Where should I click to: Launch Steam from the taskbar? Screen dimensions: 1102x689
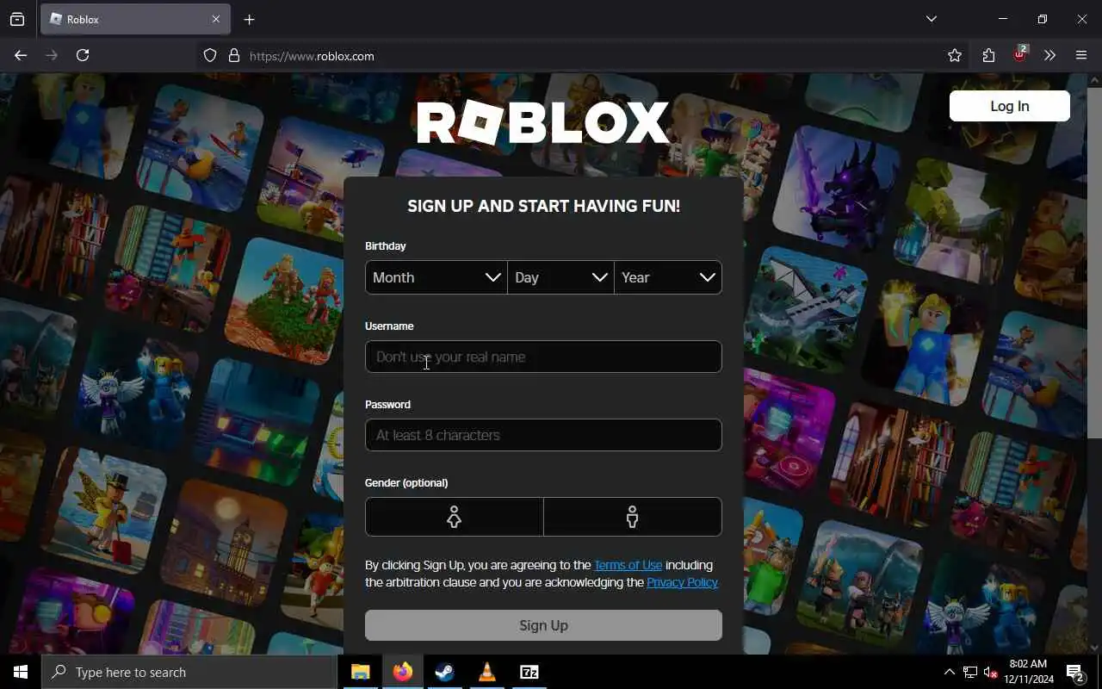[x=445, y=672]
